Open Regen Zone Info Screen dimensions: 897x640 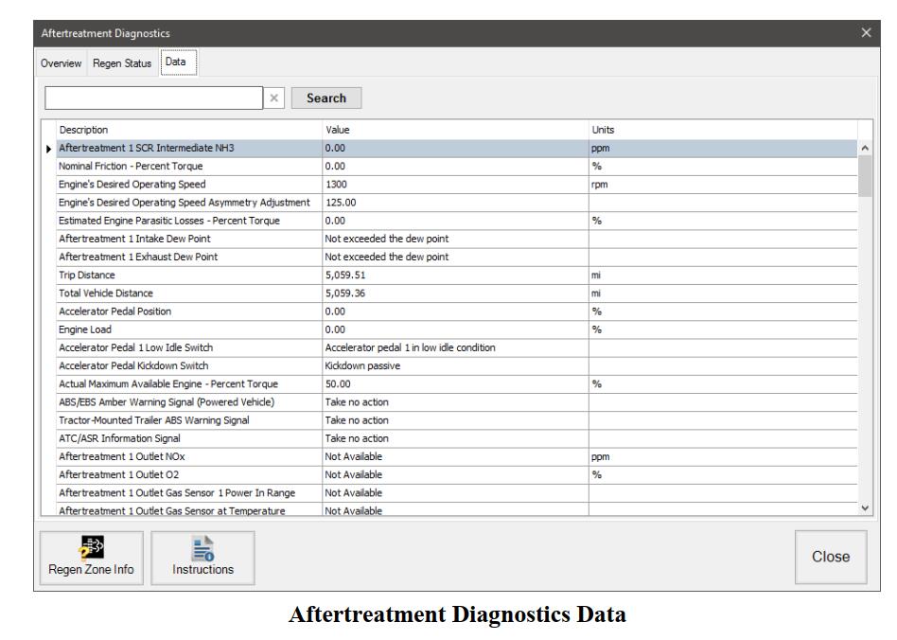click(92, 558)
